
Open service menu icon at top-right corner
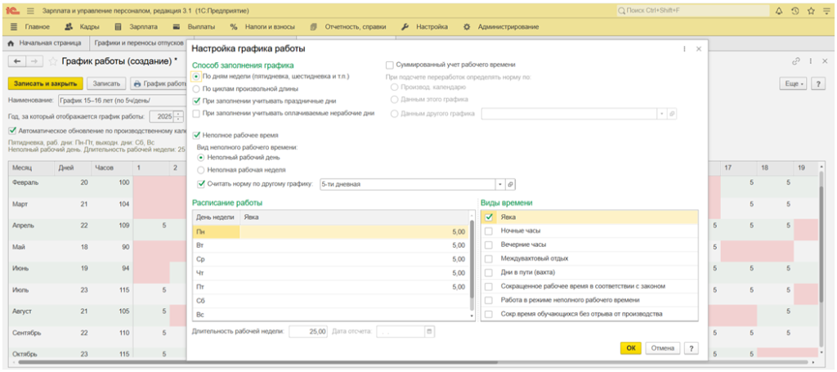coord(826,11)
